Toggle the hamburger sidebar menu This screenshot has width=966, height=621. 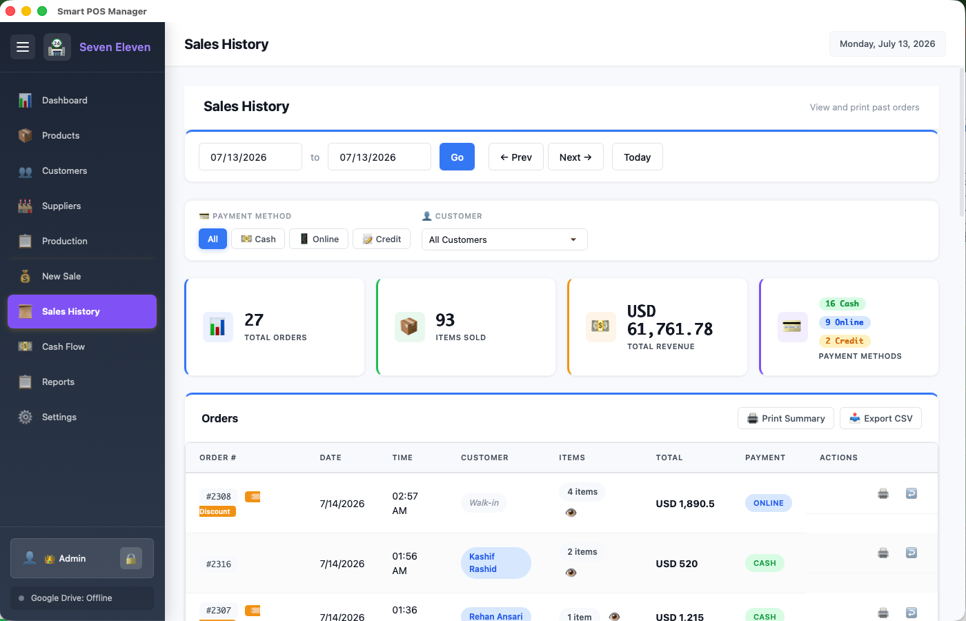[x=23, y=47]
